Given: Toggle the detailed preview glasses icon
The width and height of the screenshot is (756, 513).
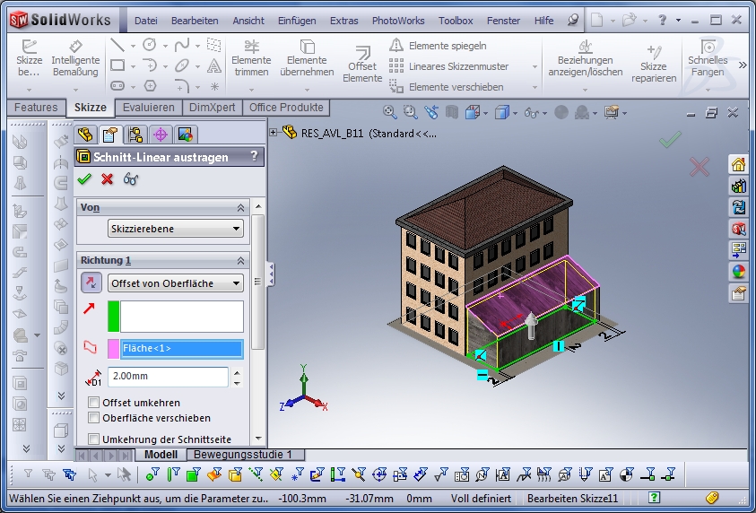Looking at the screenshot, I should pos(131,178).
